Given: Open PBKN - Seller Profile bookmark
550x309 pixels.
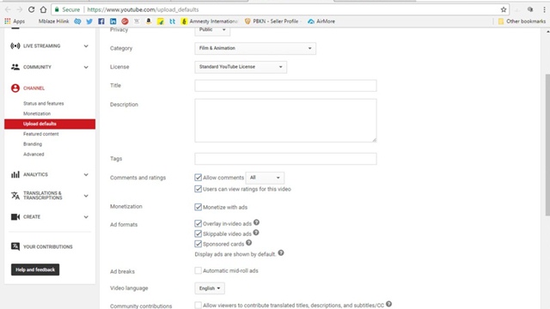Looking at the screenshot, I should [272, 21].
